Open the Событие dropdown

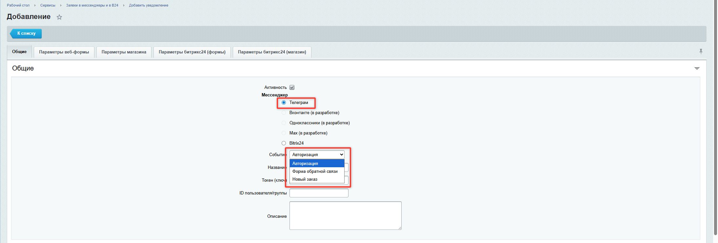pyautogui.click(x=317, y=154)
